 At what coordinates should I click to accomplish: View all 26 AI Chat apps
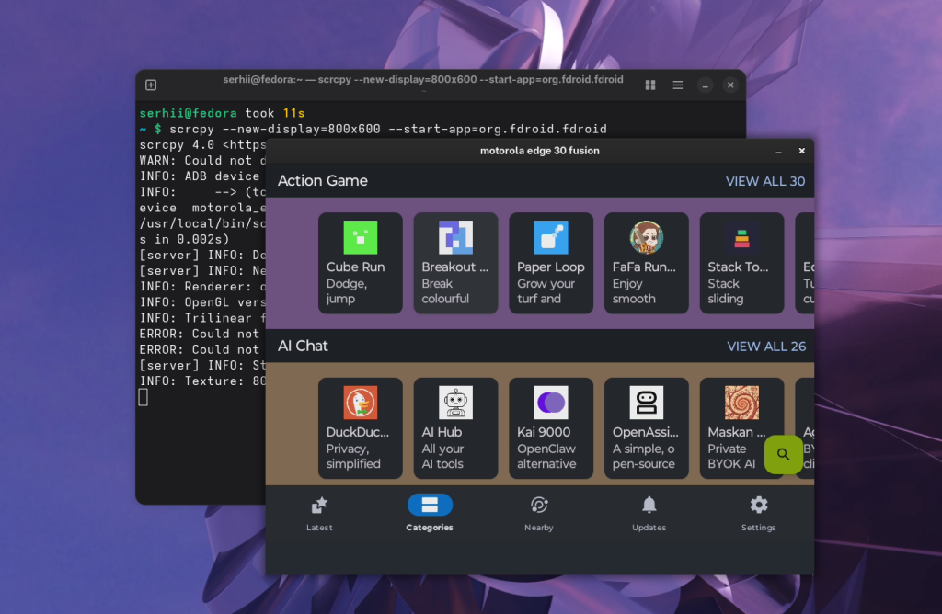click(x=766, y=347)
